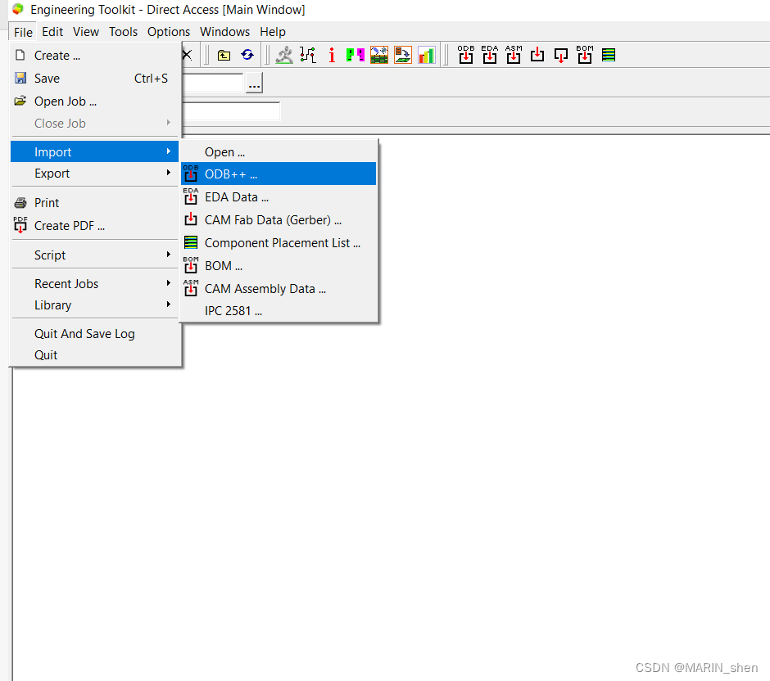Open the Windows menu
Viewport: 770px width, 681px height.
(x=224, y=32)
